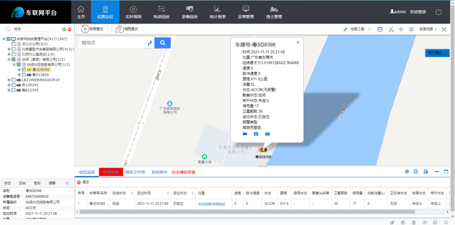Click the red remove icon beside refresh
Viewport: 455px width, 225px height.
pyautogui.click(x=69, y=29)
